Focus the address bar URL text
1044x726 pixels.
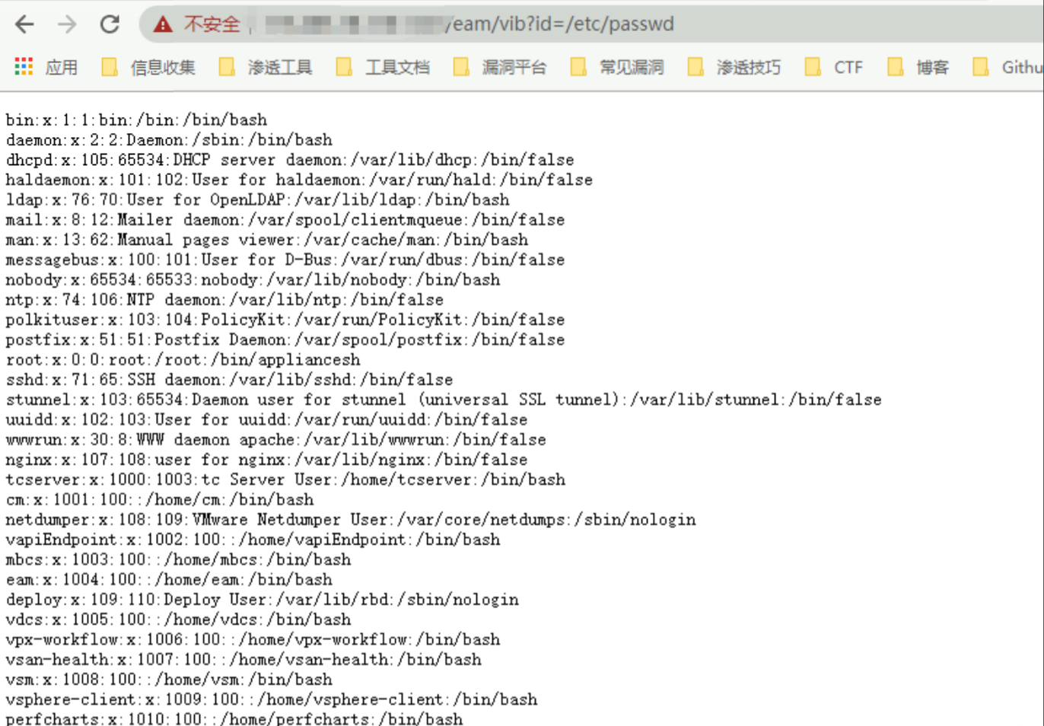pyautogui.click(x=561, y=24)
